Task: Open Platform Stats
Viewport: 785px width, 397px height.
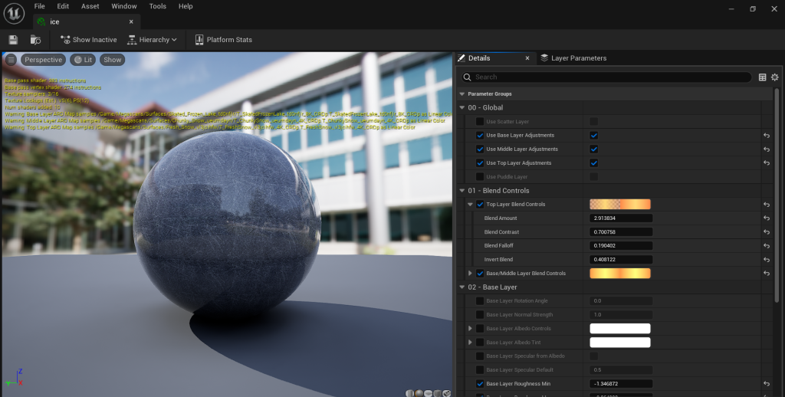Action: tap(223, 40)
